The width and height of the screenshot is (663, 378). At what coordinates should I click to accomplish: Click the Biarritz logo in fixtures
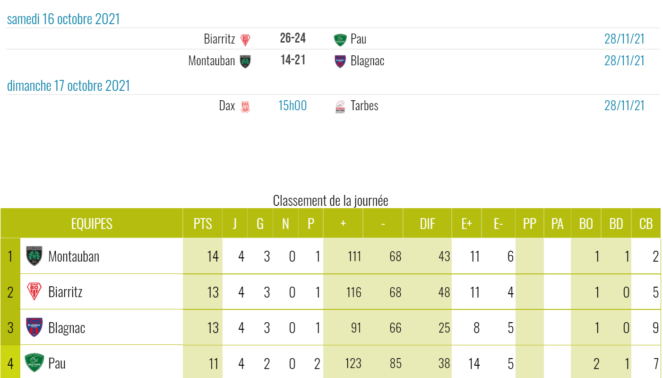[245, 40]
